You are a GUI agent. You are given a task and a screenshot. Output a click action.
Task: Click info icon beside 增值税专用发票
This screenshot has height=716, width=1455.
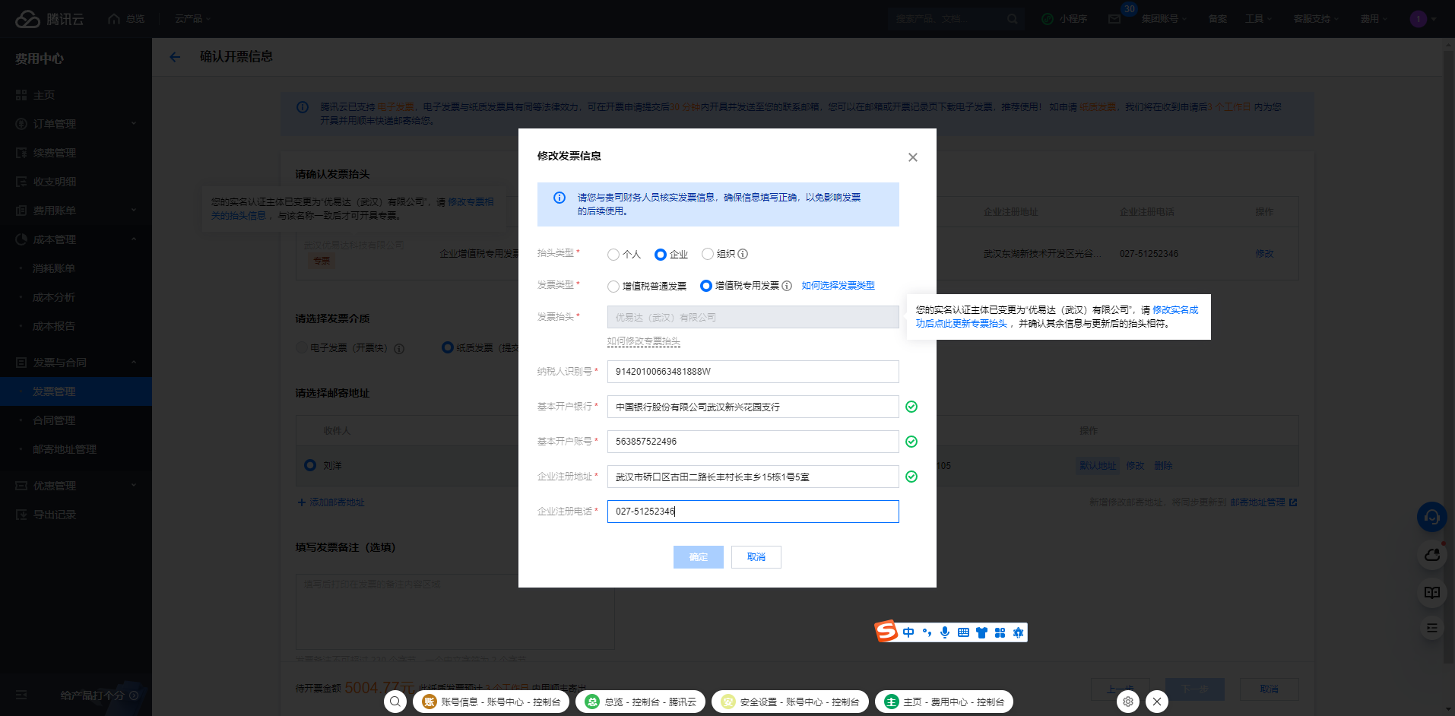pyautogui.click(x=787, y=286)
